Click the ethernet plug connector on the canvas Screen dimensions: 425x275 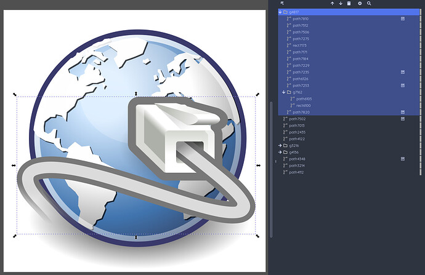(x=177, y=138)
